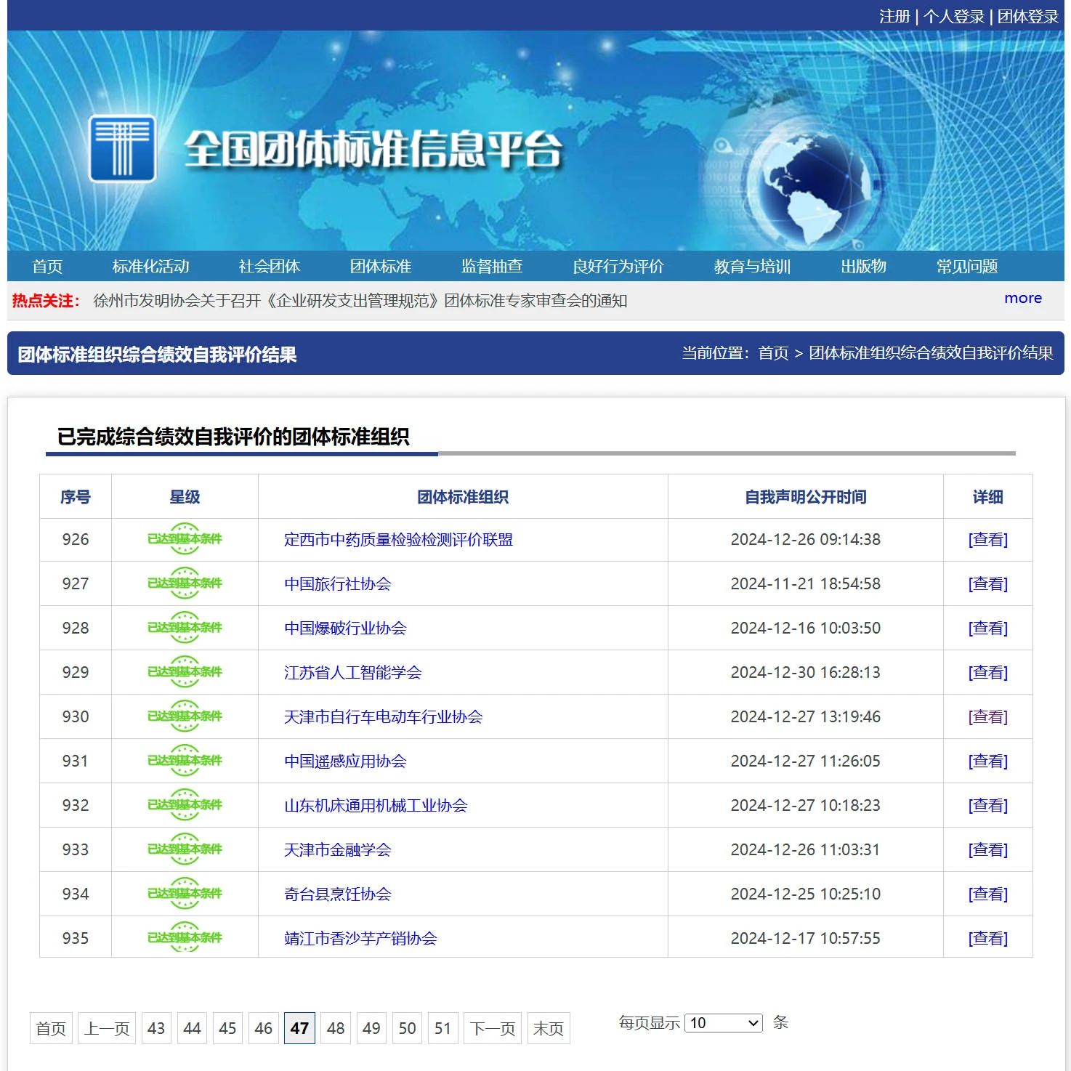This screenshot has width=1071, height=1071.
Task: Jump to the last page with 末页
Action: pos(548,1028)
